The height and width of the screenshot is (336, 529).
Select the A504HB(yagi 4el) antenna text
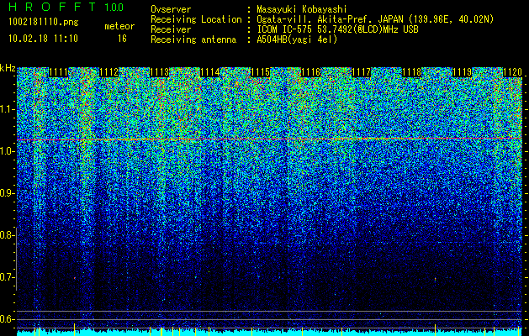(x=297, y=39)
